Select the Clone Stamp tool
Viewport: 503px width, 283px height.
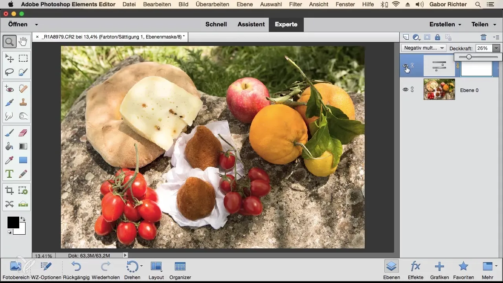[x=23, y=103]
